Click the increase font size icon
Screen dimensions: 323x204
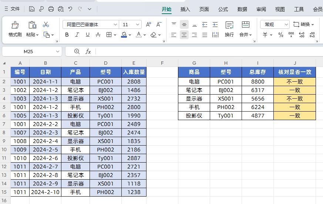click(148, 24)
